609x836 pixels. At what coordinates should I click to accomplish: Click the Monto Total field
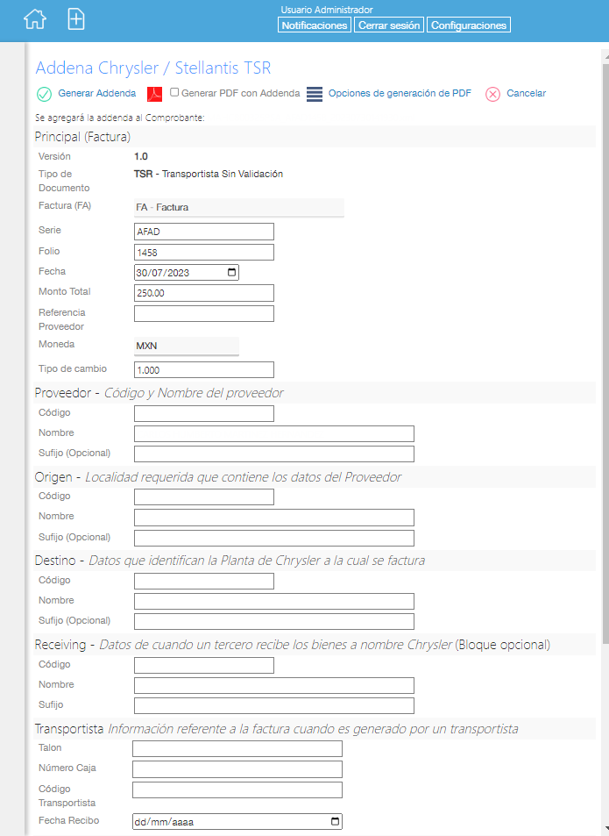204,293
